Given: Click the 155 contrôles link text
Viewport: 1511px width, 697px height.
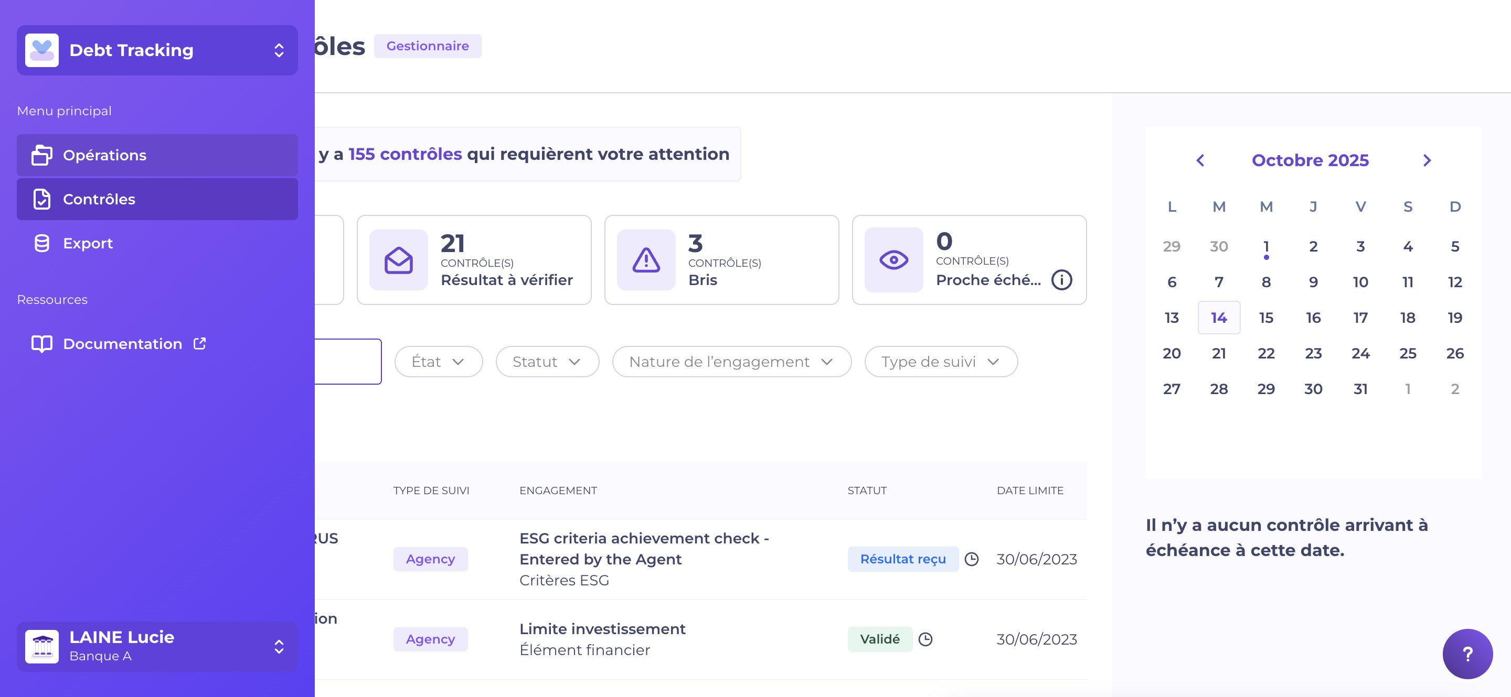Looking at the screenshot, I should (405, 154).
